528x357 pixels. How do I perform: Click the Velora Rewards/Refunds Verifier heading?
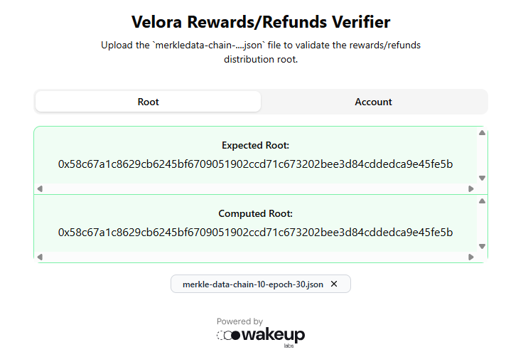click(261, 22)
